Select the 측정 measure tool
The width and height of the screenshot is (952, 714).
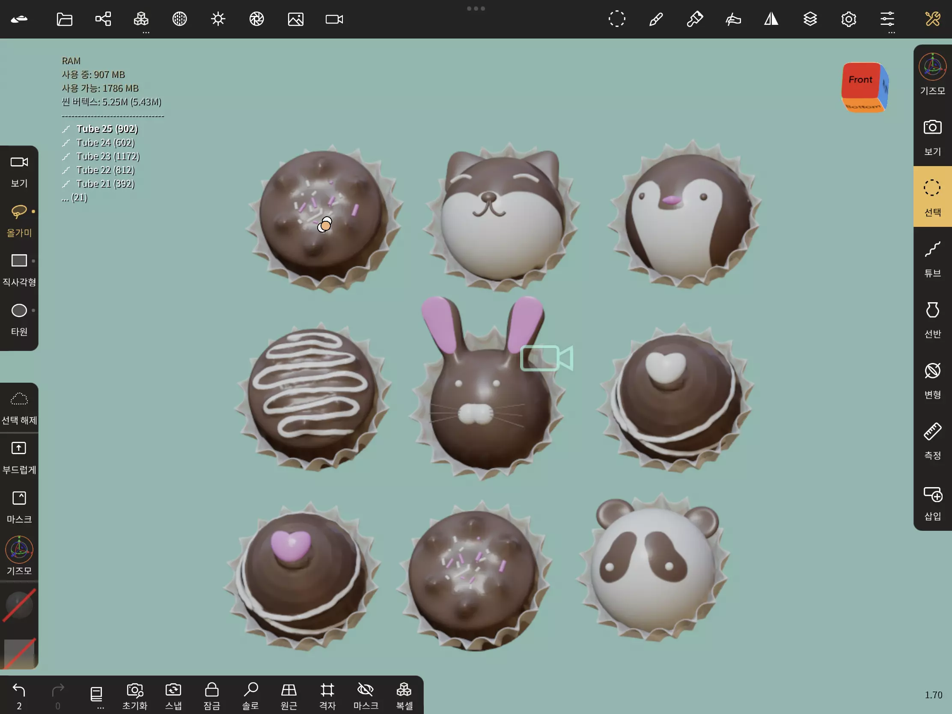pyautogui.click(x=933, y=441)
